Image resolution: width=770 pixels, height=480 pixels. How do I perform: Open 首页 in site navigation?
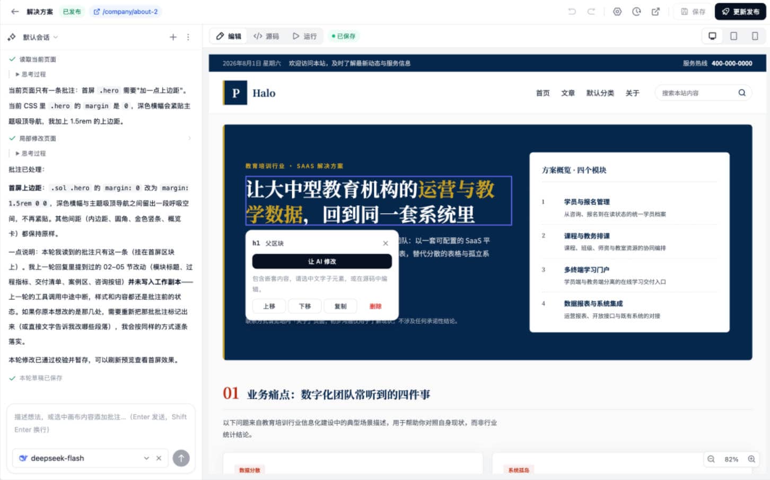tap(543, 93)
